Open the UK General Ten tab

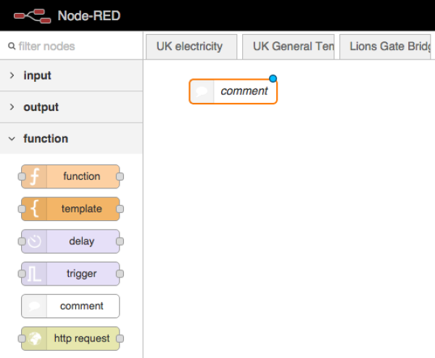coord(289,46)
